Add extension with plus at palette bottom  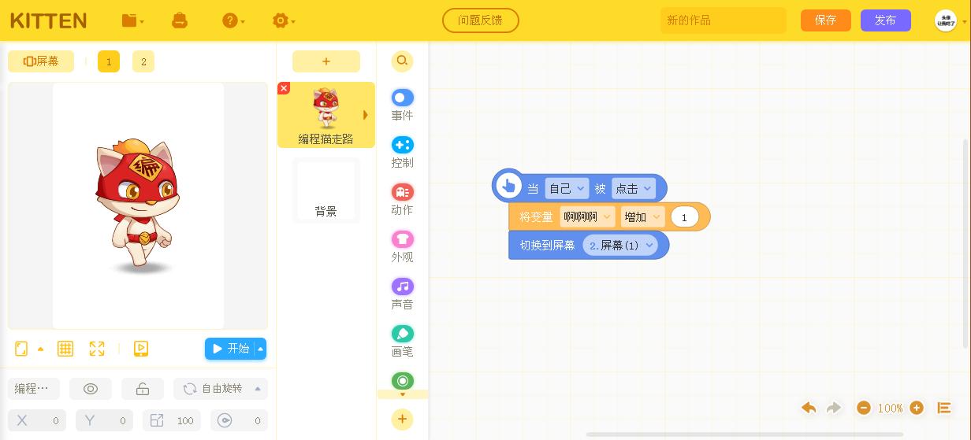[x=402, y=420]
